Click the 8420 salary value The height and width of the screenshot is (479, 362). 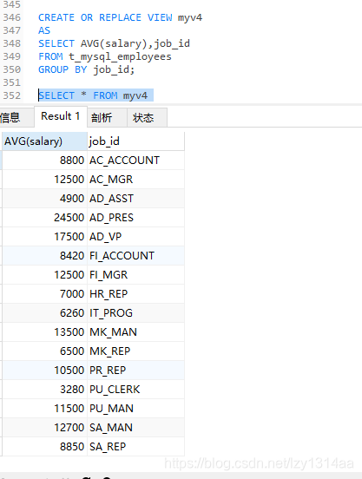pos(44,256)
